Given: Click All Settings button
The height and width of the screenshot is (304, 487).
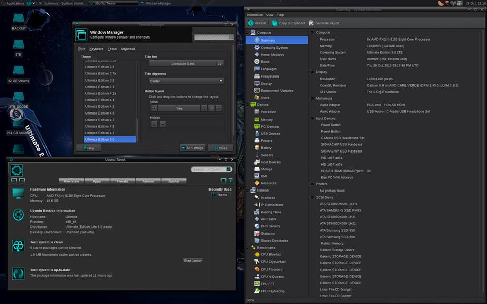Looking at the screenshot, I should tap(193, 148).
